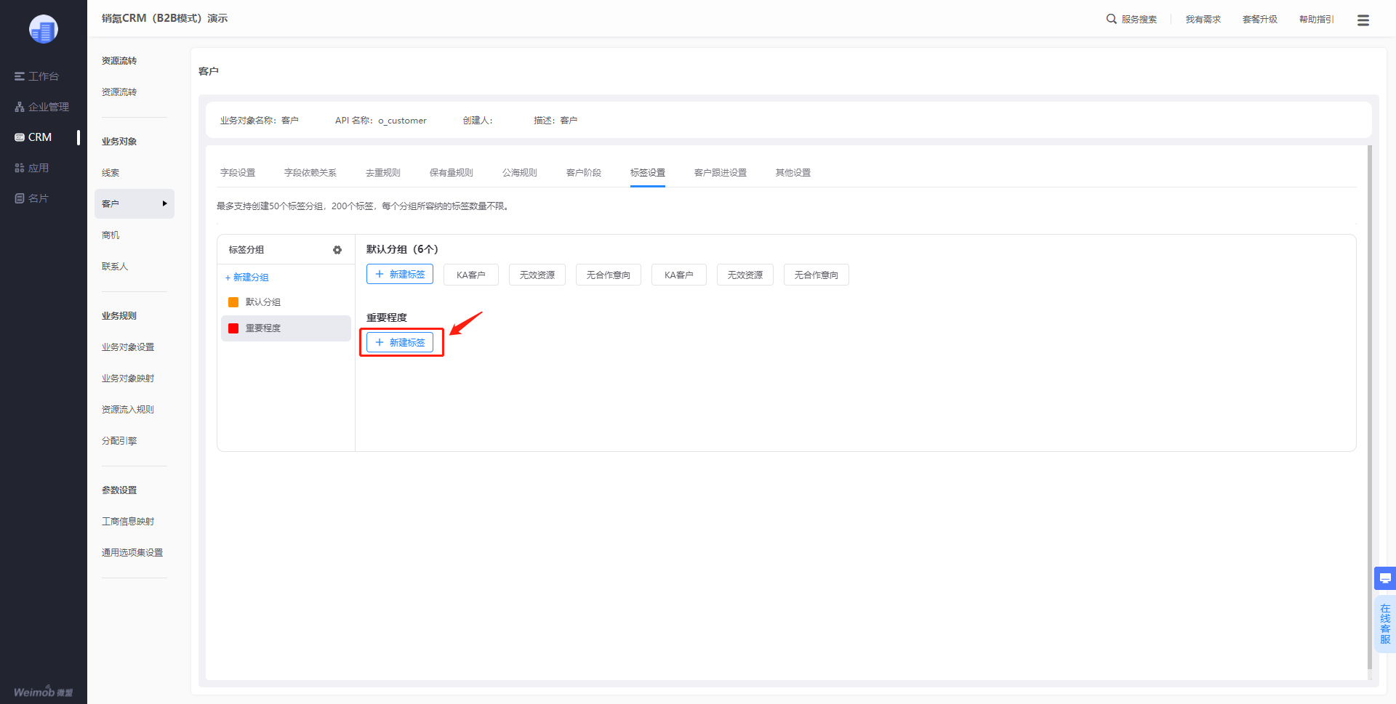Click the red 重要程度 color swatch
This screenshot has width=1396, height=704.
click(x=233, y=328)
